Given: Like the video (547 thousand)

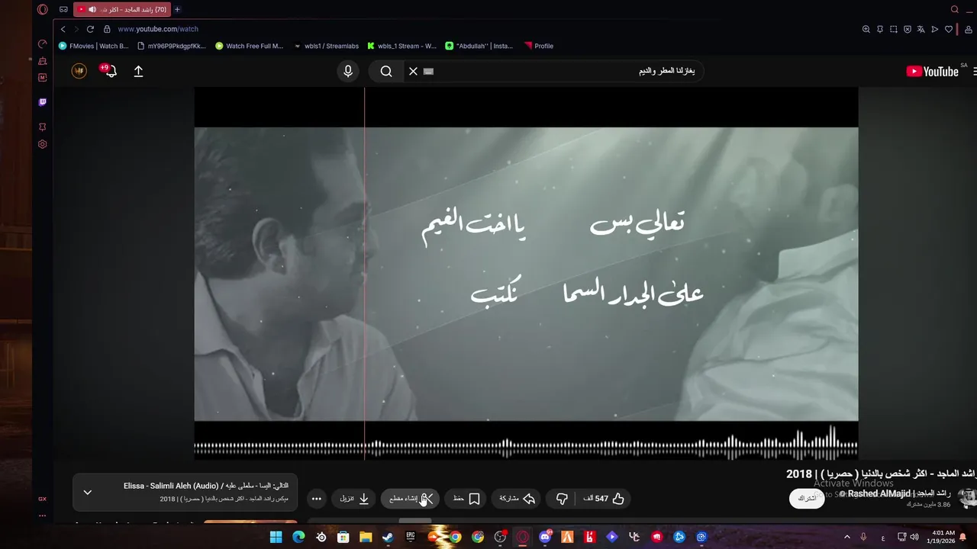Looking at the screenshot, I should point(604,499).
